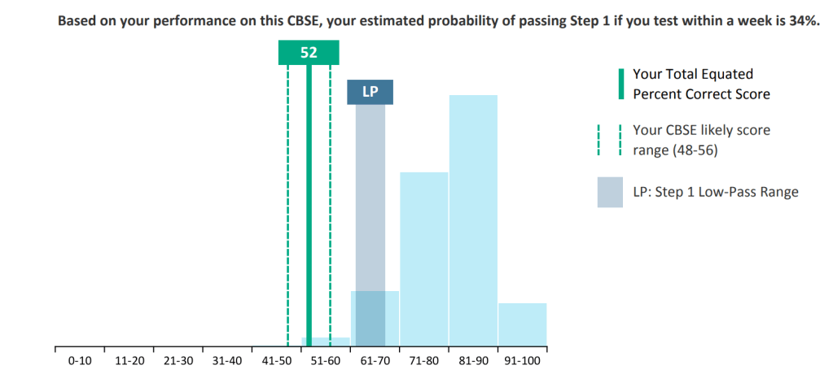Click the green 52 score label

(x=309, y=53)
